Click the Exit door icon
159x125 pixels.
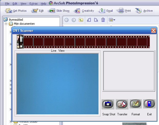[x=149, y=104]
